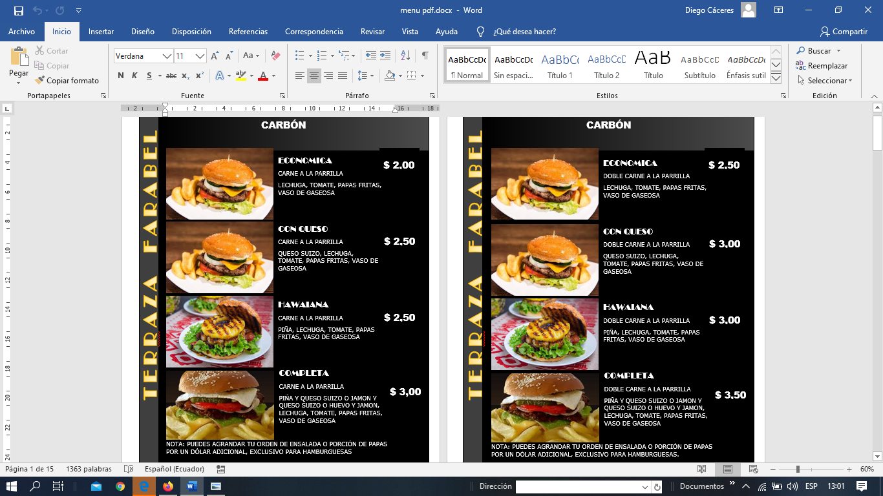Open the Seleccionar dropdown
This screenshot has width=883, height=496.
[825, 81]
